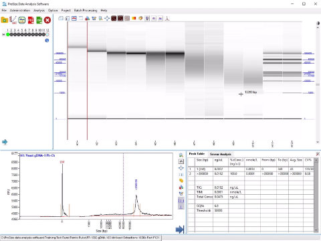The height and width of the screenshot is (241, 321).
Task: Expand left panel with blue arrow
Action: tap(5, 142)
